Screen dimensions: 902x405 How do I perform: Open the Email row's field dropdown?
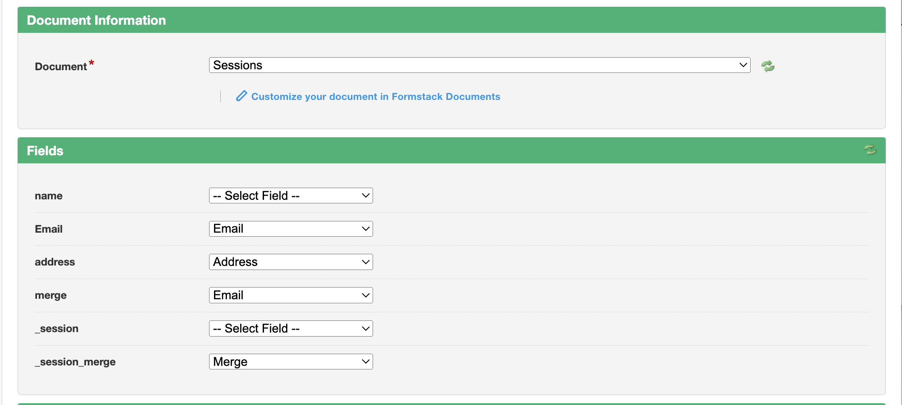click(291, 229)
